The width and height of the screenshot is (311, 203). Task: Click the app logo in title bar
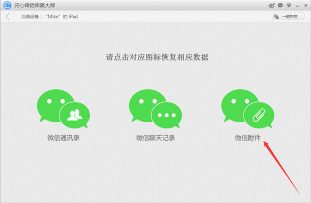tap(7, 6)
